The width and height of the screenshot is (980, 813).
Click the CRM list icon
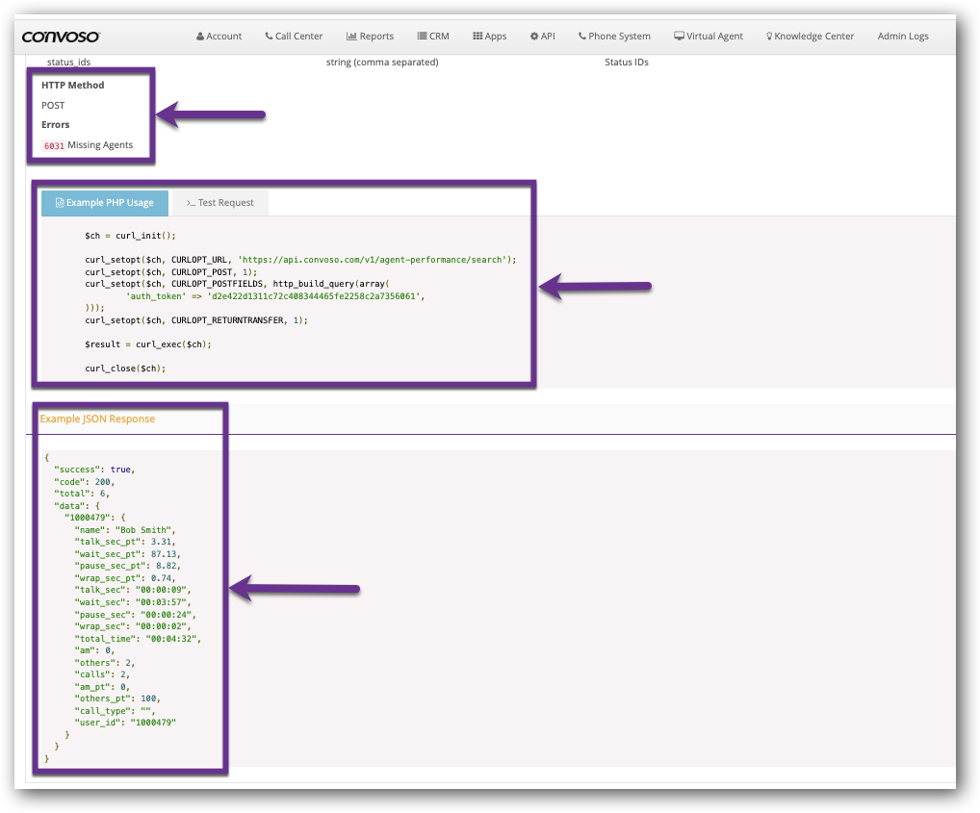422,37
